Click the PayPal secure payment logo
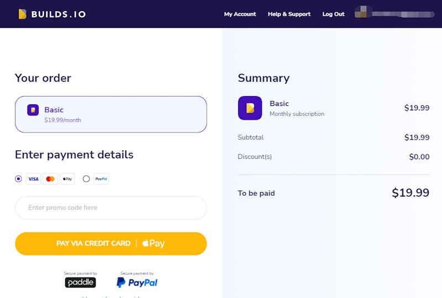Image resolution: width=442 pixels, height=298 pixels. 137,282
